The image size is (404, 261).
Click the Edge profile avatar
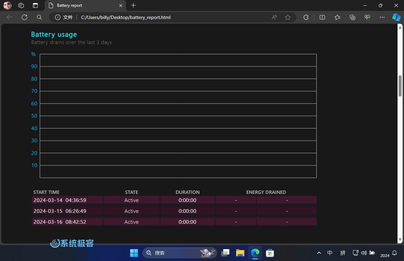(x=7, y=5)
